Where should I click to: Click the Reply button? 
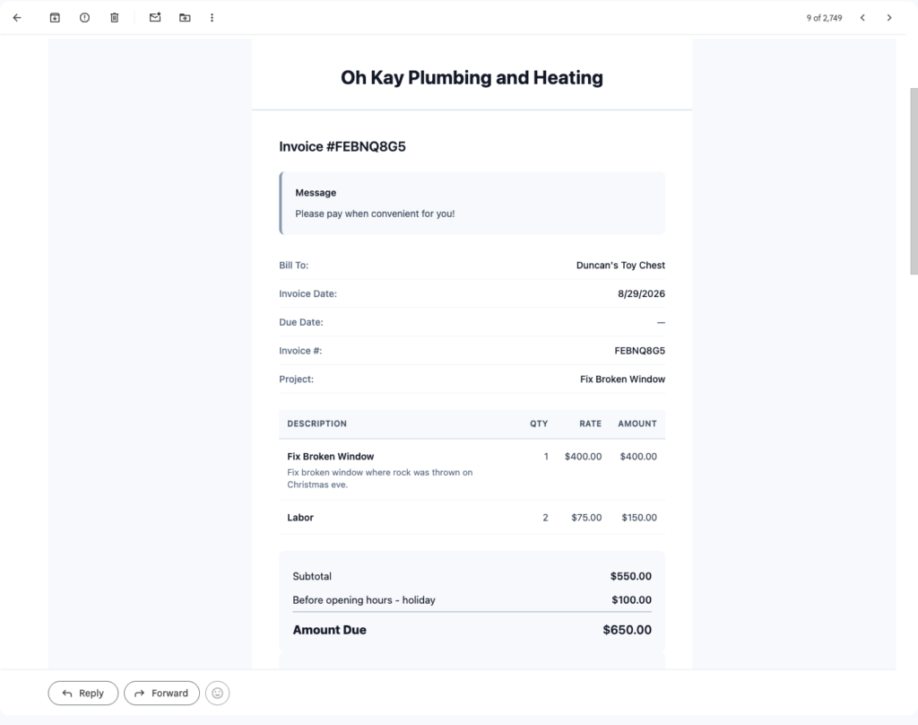pyautogui.click(x=83, y=693)
